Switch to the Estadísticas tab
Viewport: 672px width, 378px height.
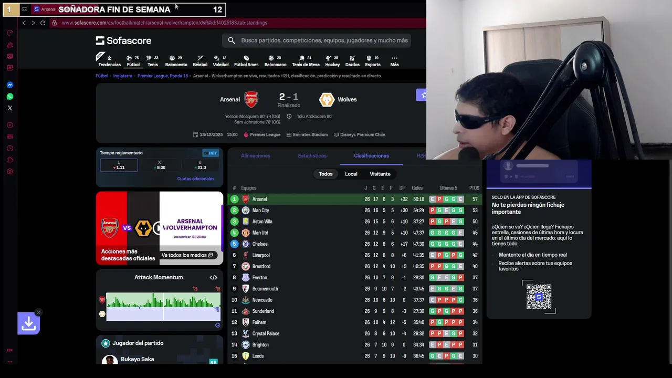312,156
